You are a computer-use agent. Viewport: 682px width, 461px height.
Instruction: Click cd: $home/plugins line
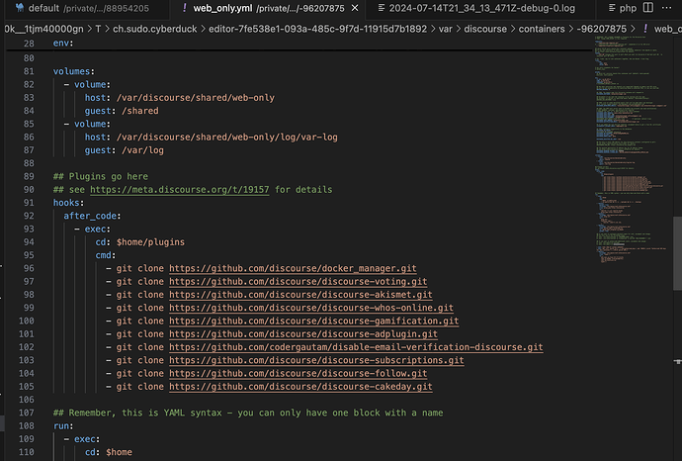[x=140, y=242]
